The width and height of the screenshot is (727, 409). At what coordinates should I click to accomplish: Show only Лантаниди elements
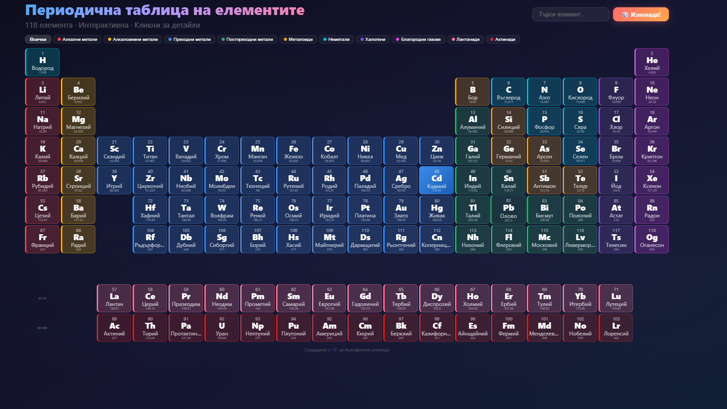coord(465,39)
